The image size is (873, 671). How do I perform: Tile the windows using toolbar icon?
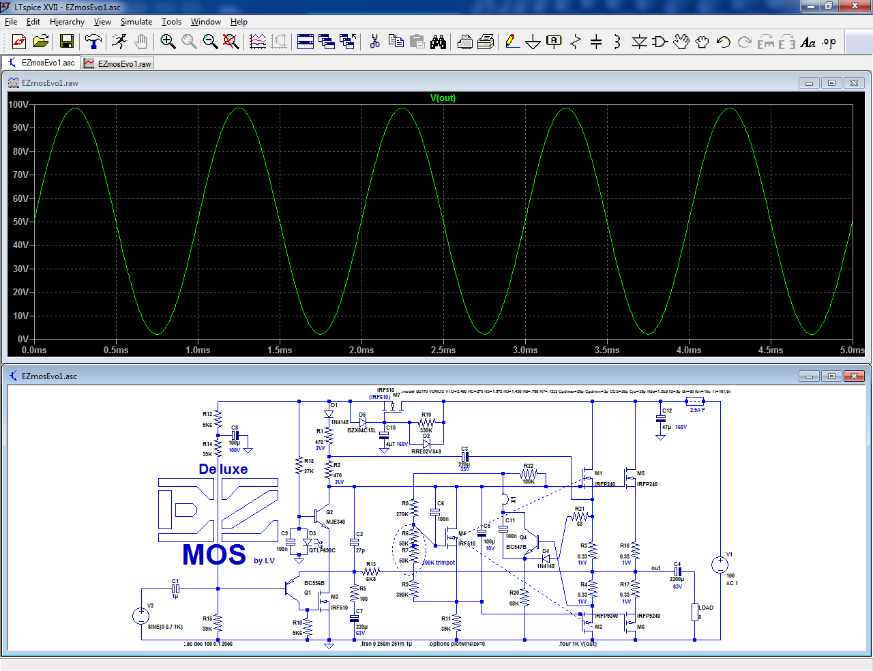(x=306, y=42)
